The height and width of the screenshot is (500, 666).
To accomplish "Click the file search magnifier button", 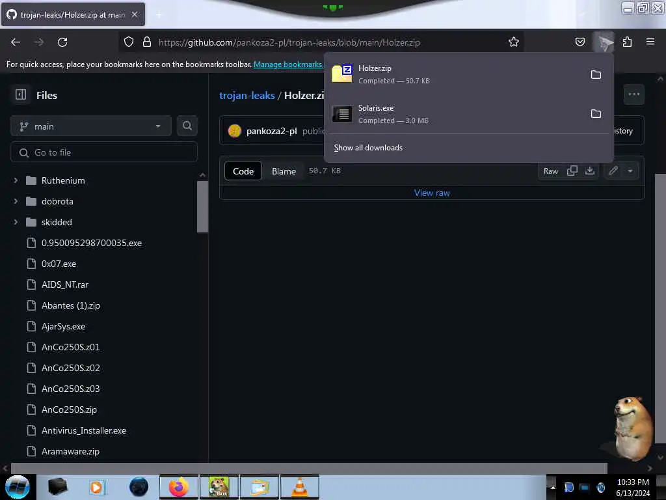I will coord(187,126).
